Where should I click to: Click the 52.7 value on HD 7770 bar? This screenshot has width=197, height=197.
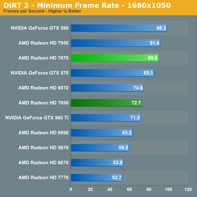[x=117, y=178]
